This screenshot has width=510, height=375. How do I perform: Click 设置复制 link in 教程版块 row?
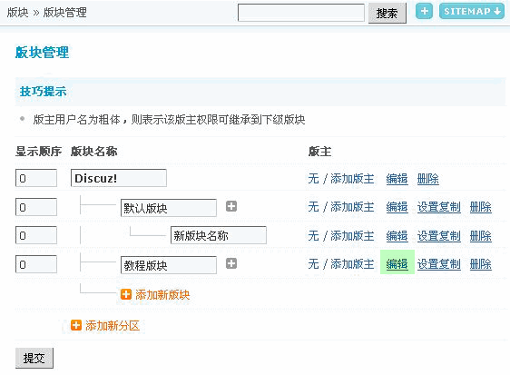[439, 264]
